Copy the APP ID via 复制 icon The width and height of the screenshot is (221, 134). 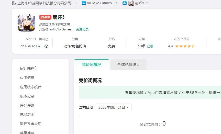[47, 39]
